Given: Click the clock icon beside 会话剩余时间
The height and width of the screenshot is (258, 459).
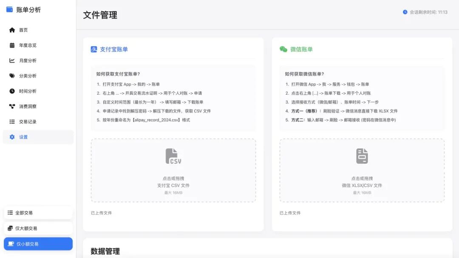Looking at the screenshot, I should point(405,12).
